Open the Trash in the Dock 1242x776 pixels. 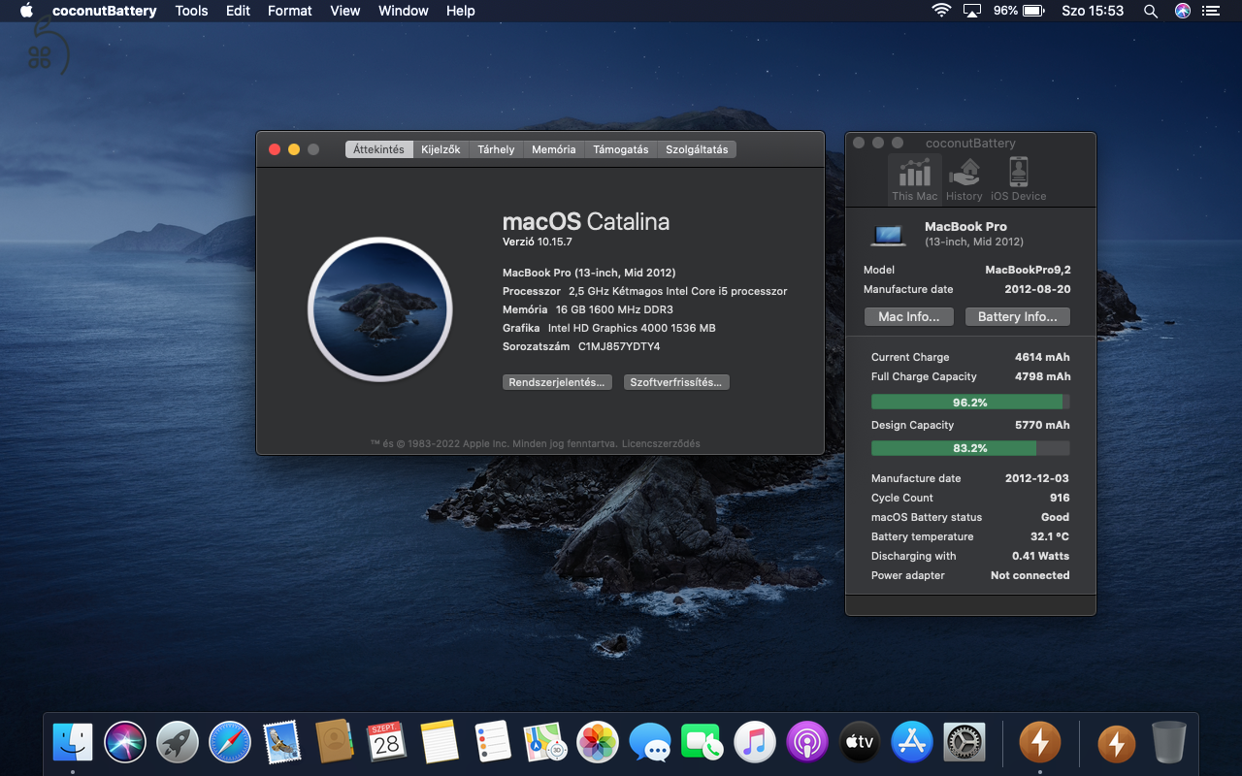point(1169,743)
